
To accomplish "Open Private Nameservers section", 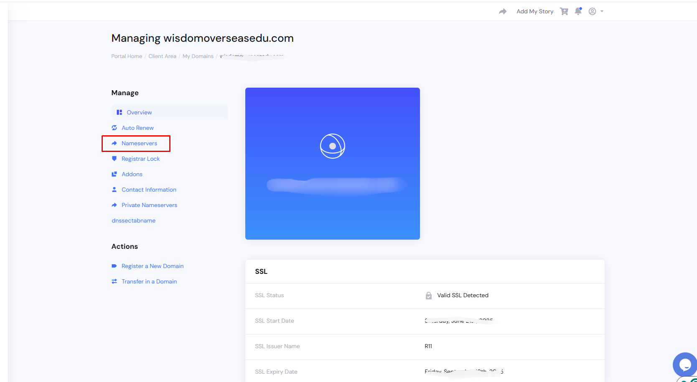I will point(149,205).
